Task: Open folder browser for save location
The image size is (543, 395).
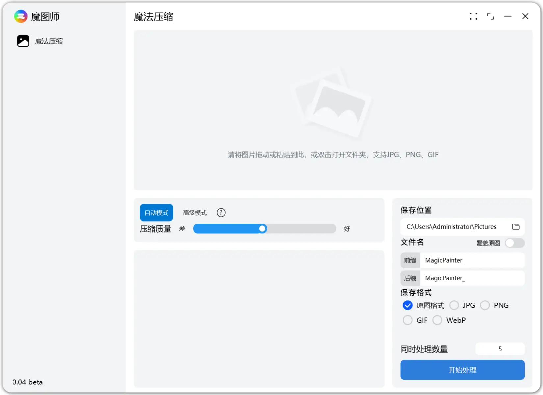Action: (516, 226)
